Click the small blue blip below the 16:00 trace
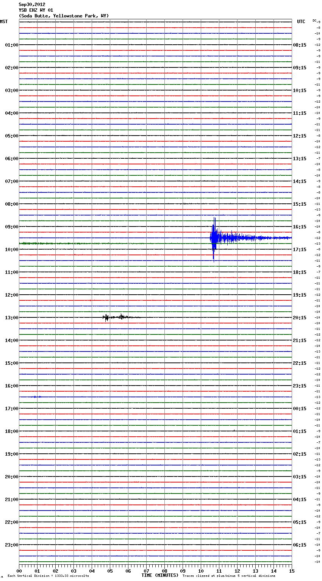This screenshot has height=581, width=322. coord(37,397)
